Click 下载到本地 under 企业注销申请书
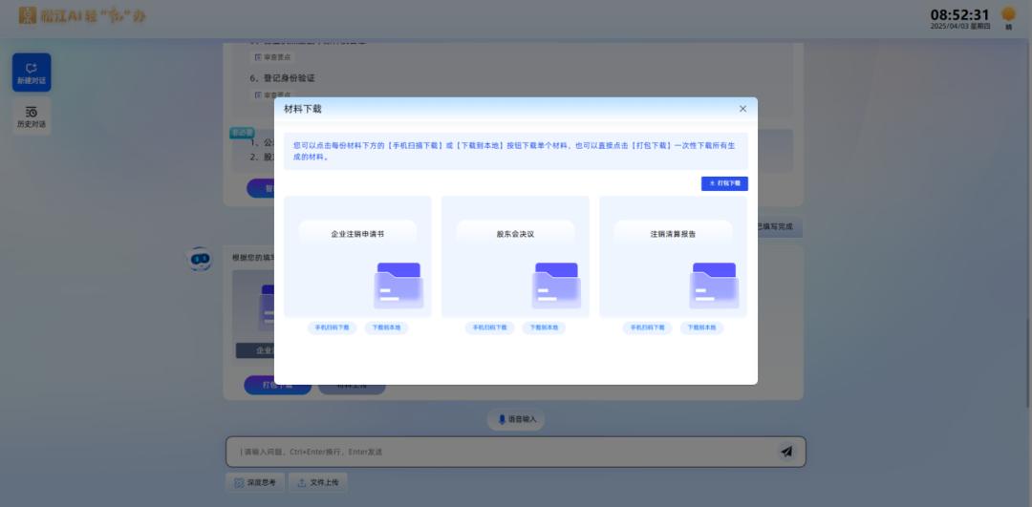The height and width of the screenshot is (507, 1032). (x=386, y=327)
